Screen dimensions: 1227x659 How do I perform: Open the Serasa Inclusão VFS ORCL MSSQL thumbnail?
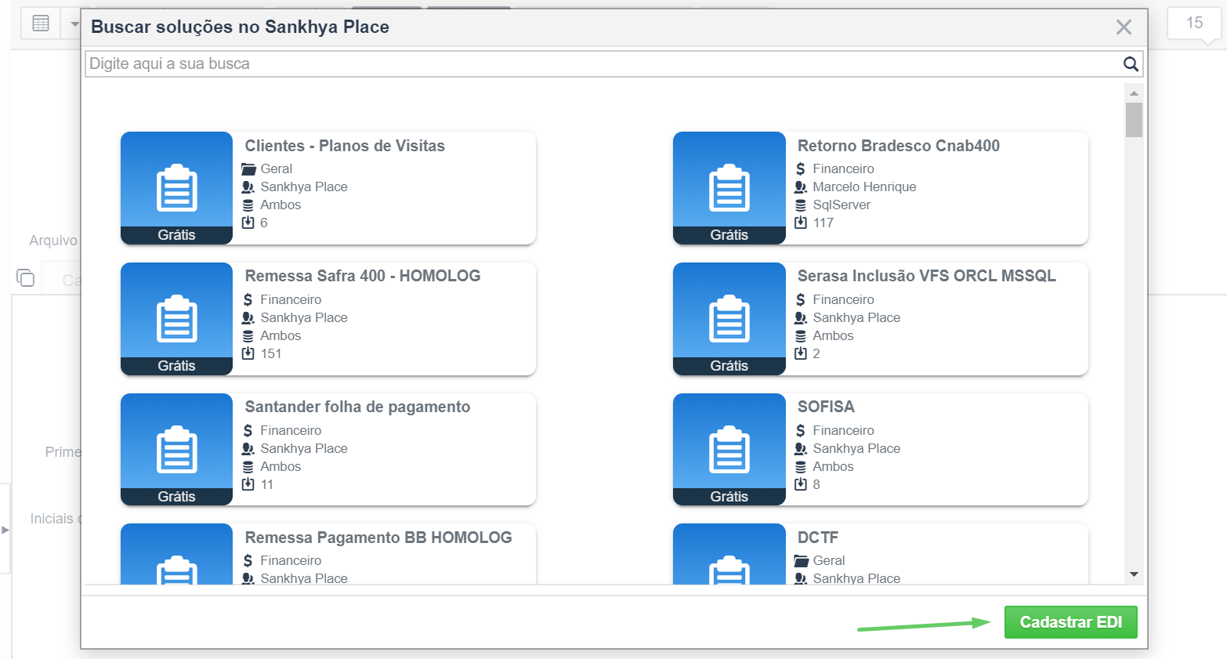coord(729,319)
